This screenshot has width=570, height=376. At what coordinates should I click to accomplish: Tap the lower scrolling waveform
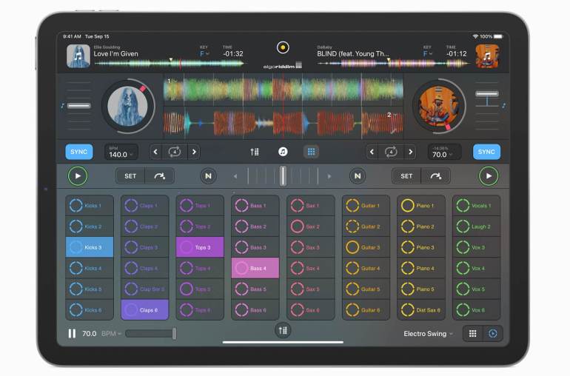coord(284,123)
